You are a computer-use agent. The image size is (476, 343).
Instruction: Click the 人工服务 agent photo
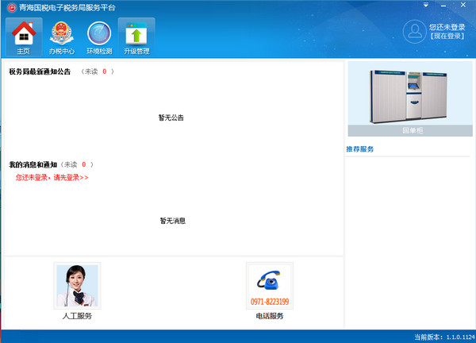(x=77, y=286)
